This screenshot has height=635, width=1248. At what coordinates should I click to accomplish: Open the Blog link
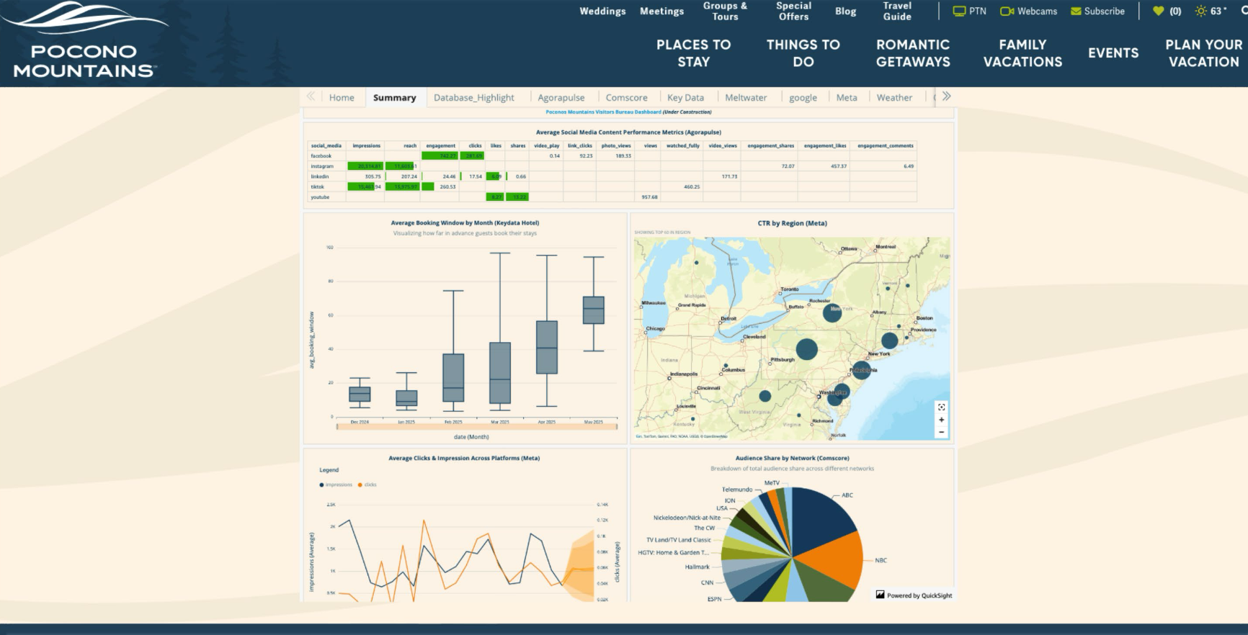[x=845, y=12]
